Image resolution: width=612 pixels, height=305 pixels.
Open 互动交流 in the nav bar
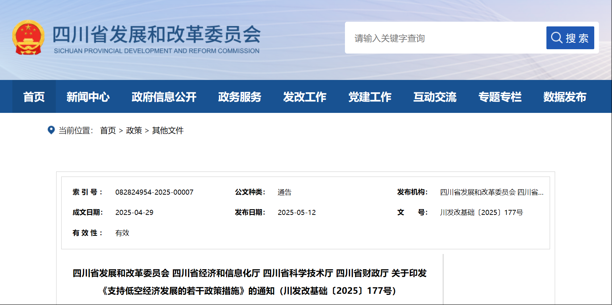point(435,97)
